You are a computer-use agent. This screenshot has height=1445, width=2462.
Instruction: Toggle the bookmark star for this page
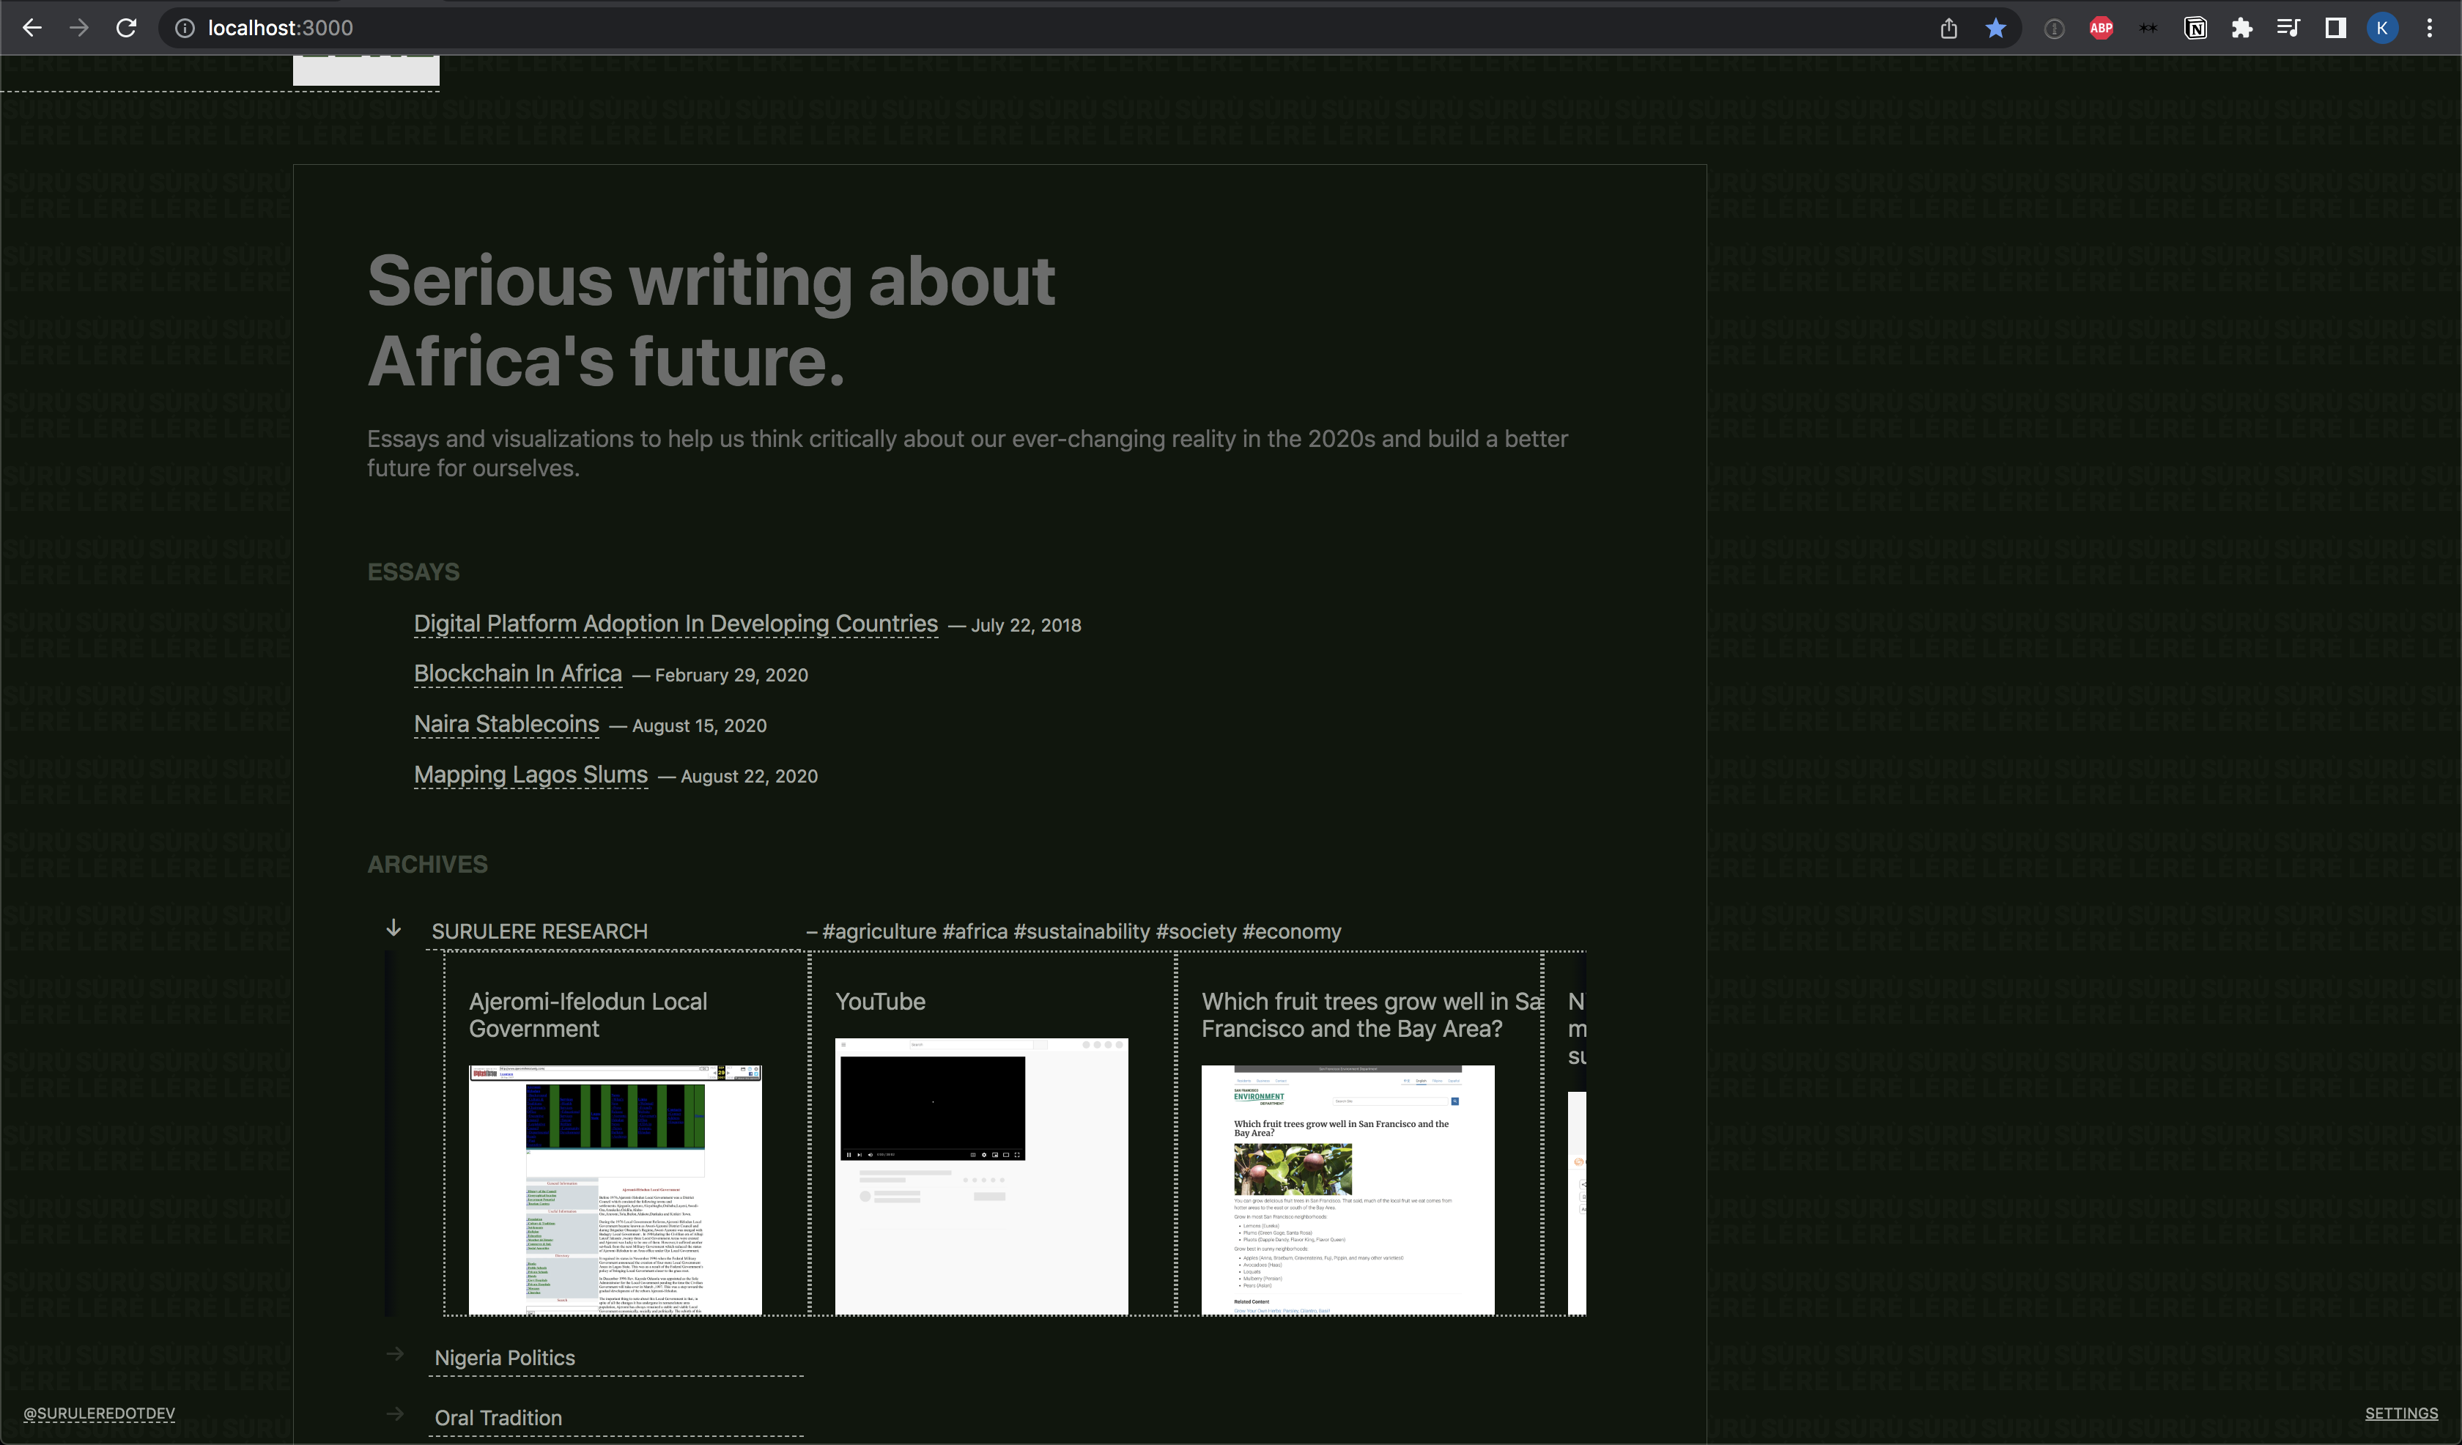point(1994,27)
